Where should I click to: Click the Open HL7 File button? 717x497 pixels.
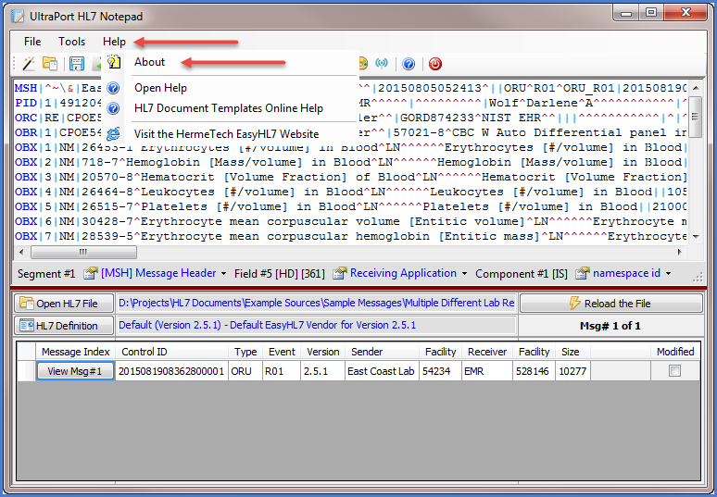[64, 304]
